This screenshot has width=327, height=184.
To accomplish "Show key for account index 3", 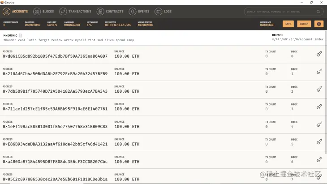I will tap(319, 107).
